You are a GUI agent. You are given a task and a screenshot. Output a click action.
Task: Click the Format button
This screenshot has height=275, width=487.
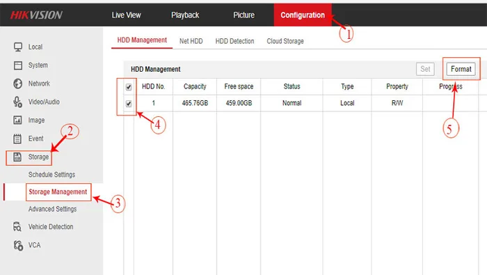pos(461,69)
